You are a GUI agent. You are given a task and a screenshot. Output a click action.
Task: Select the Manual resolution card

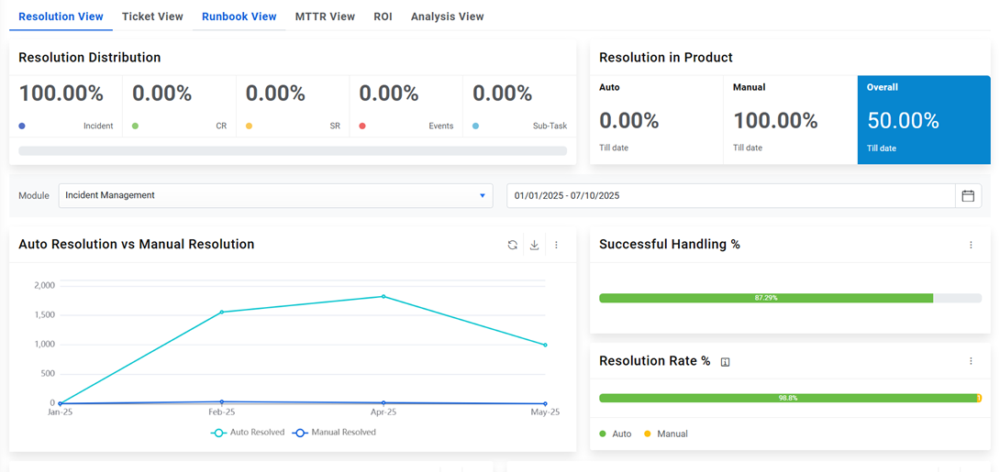coord(789,120)
